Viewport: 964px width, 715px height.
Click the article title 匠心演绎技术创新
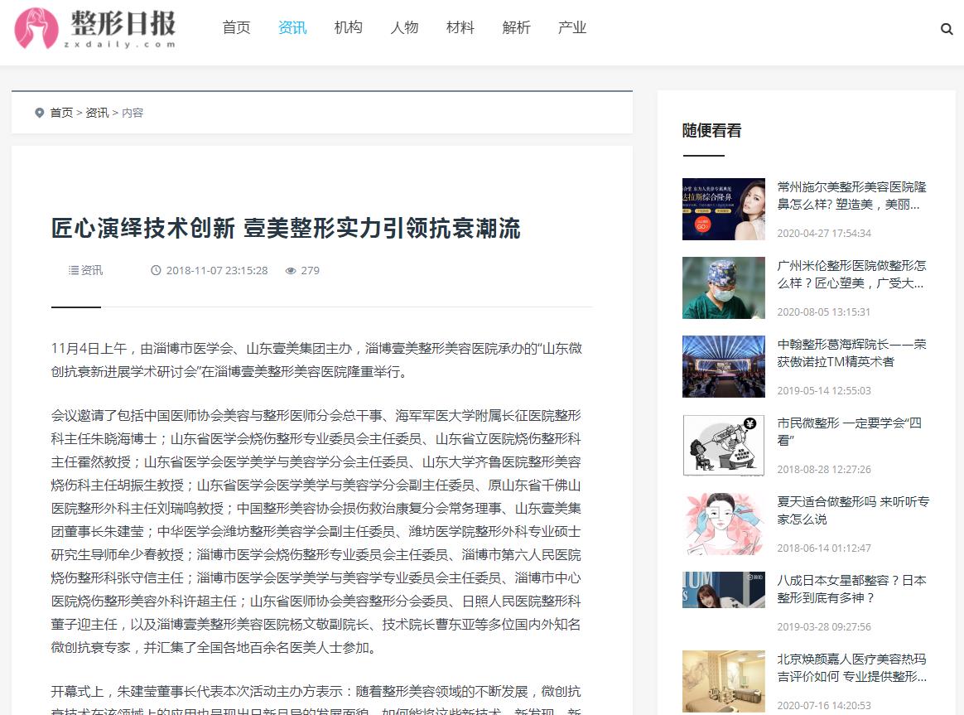coord(286,228)
